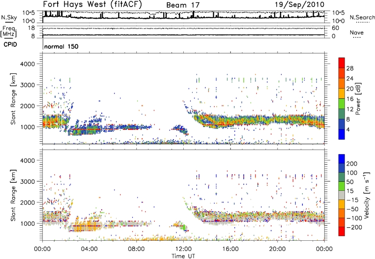Click the red top segment of Power colorbar
This screenshot has width=375, height=259.
tap(342, 63)
